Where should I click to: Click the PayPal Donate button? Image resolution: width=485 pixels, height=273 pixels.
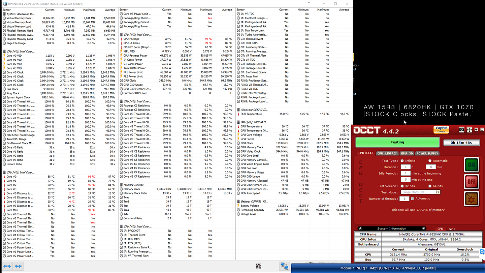point(441,129)
